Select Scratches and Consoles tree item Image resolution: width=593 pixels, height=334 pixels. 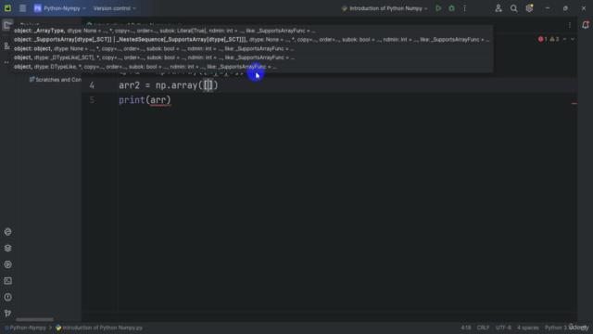(x=56, y=80)
